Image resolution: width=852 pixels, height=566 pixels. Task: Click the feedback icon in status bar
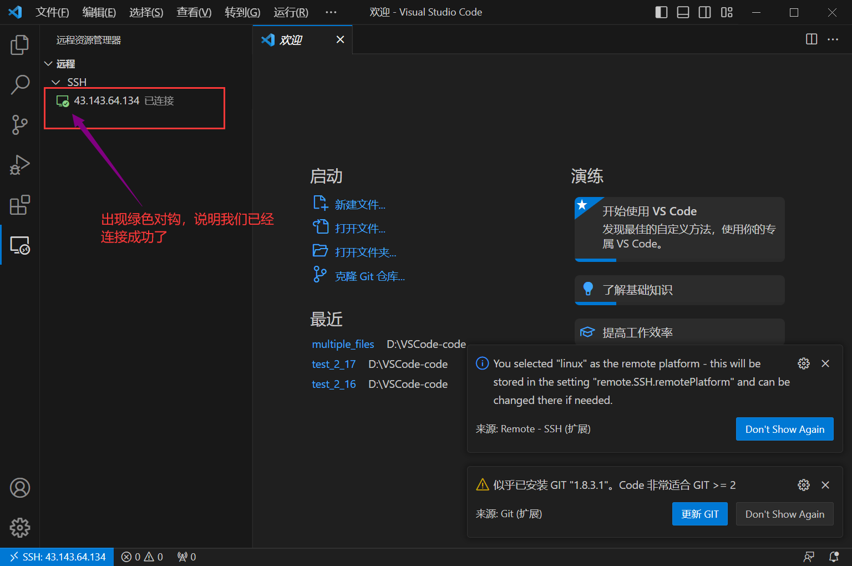coord(809,557)
